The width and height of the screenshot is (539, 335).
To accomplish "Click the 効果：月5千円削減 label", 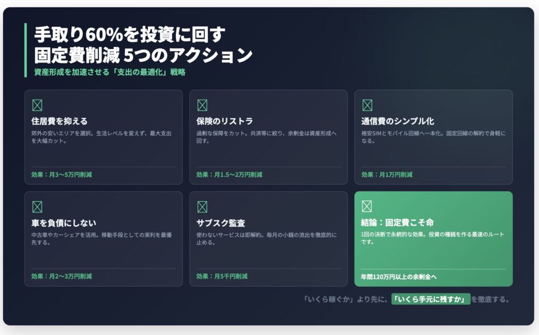I will 222,276.
